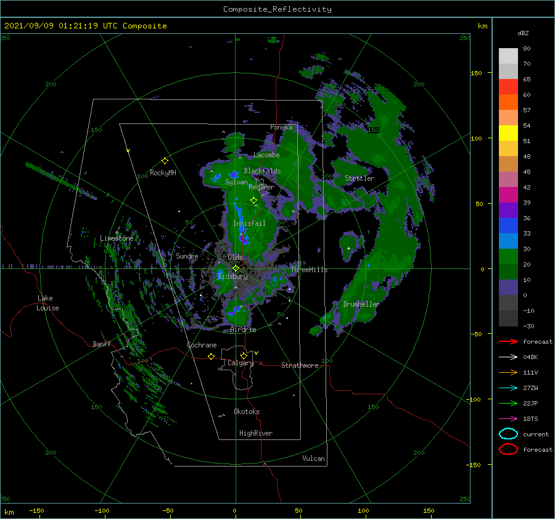Click the cyan current ellipse icon
Screen dimensions: 555x519
[508, 434]
